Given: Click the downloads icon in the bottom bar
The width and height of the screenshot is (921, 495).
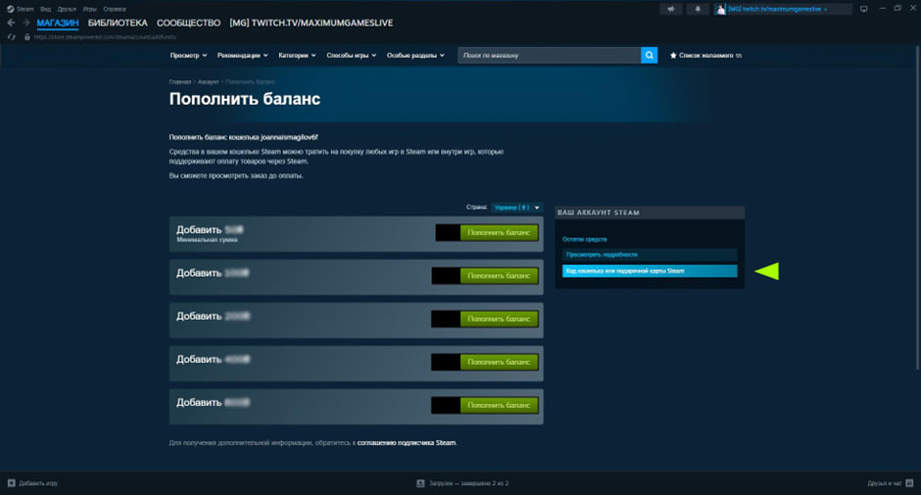Looking at the screenshot, I should 420,483.
